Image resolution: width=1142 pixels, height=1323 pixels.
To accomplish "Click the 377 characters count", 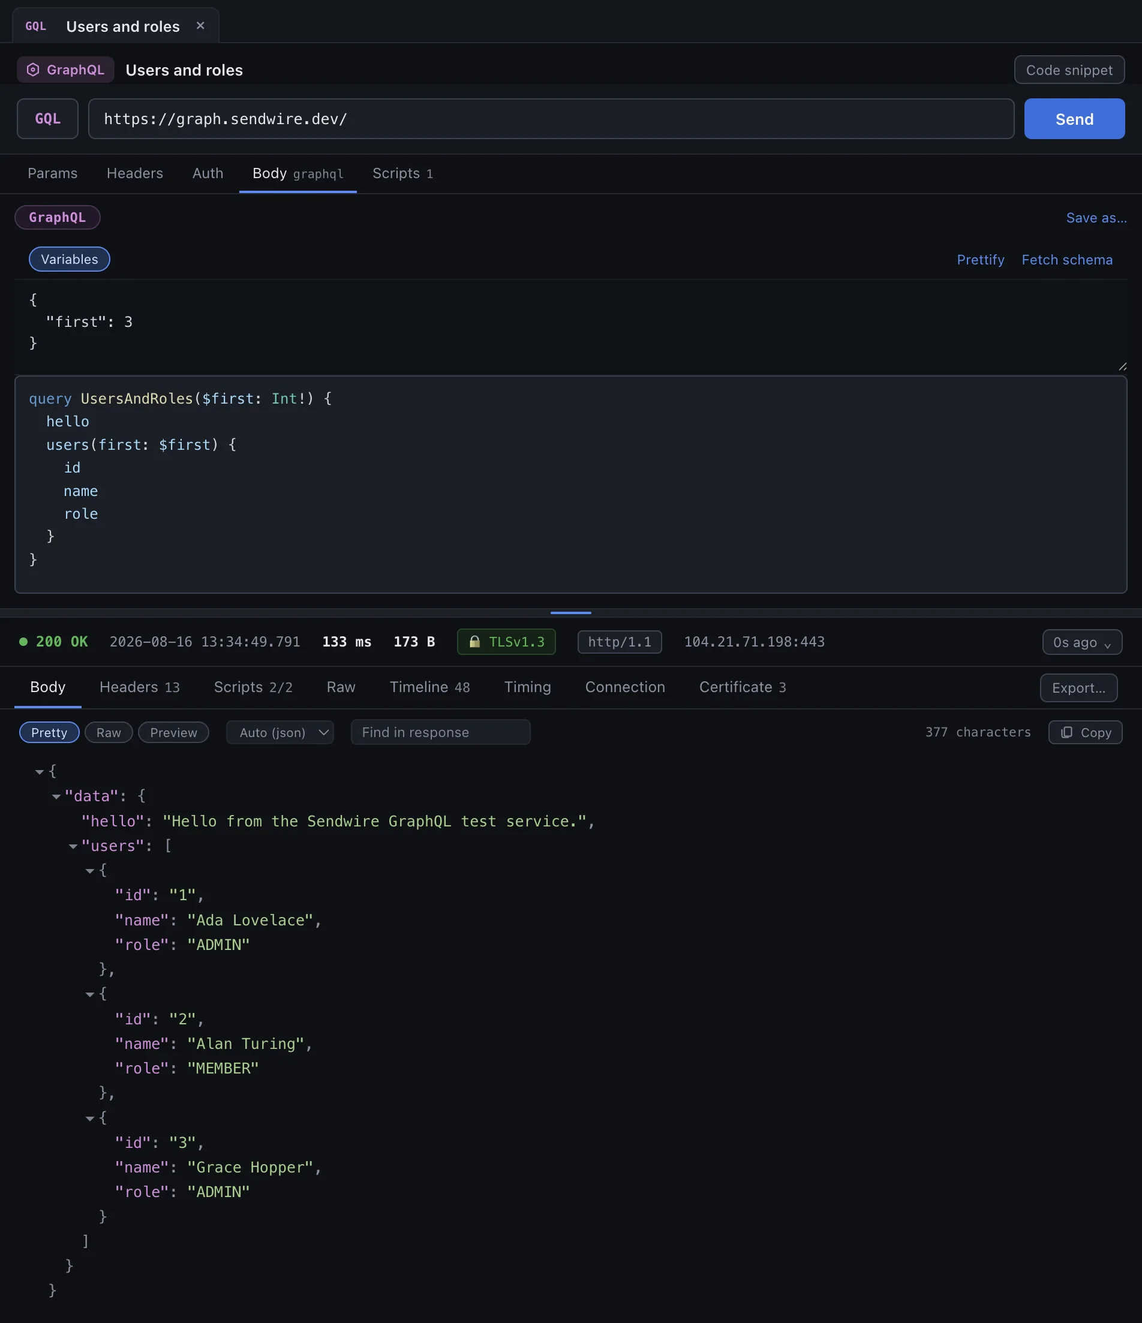I will [x=978, y=732].
